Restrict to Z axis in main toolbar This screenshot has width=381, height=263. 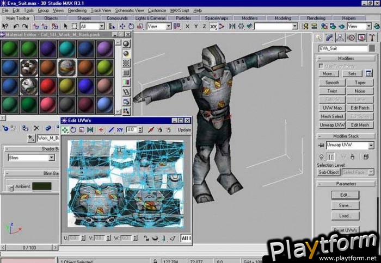pyautogui.click(x=204, y=26)
